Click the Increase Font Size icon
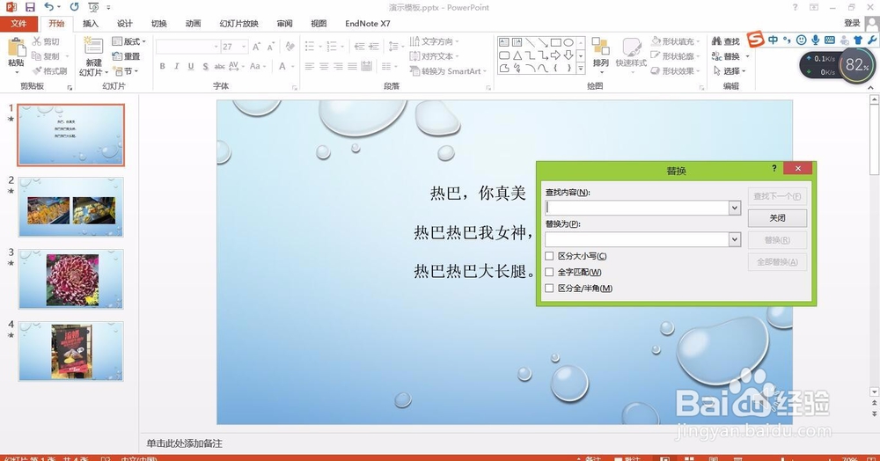Image resolution: width=880 pixels, height=461 pixels. pyautogui.click(x=256, y=47)
